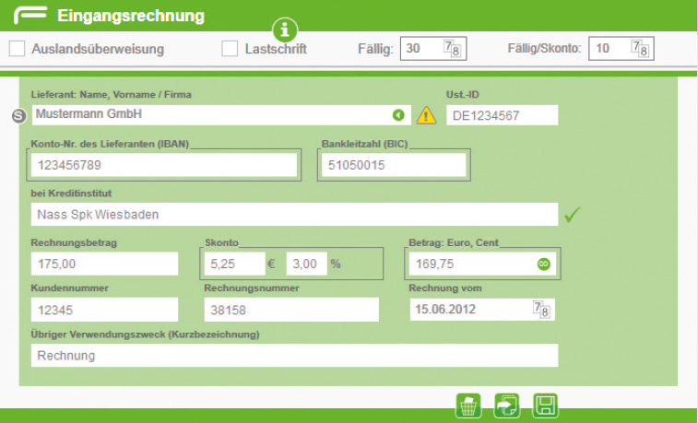Focus the Bankleitzahl (BIC) field

point(392,165)
